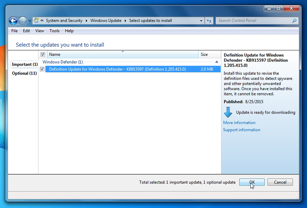This screenshot has height=208, width=307.
Task: Open the Tools menu
Action: click(x=54, y=31)
